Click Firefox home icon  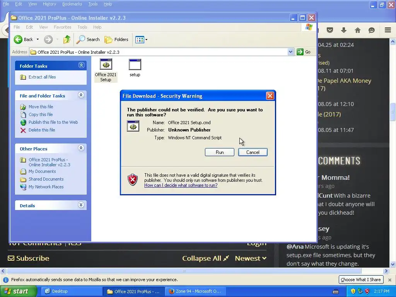358,30
